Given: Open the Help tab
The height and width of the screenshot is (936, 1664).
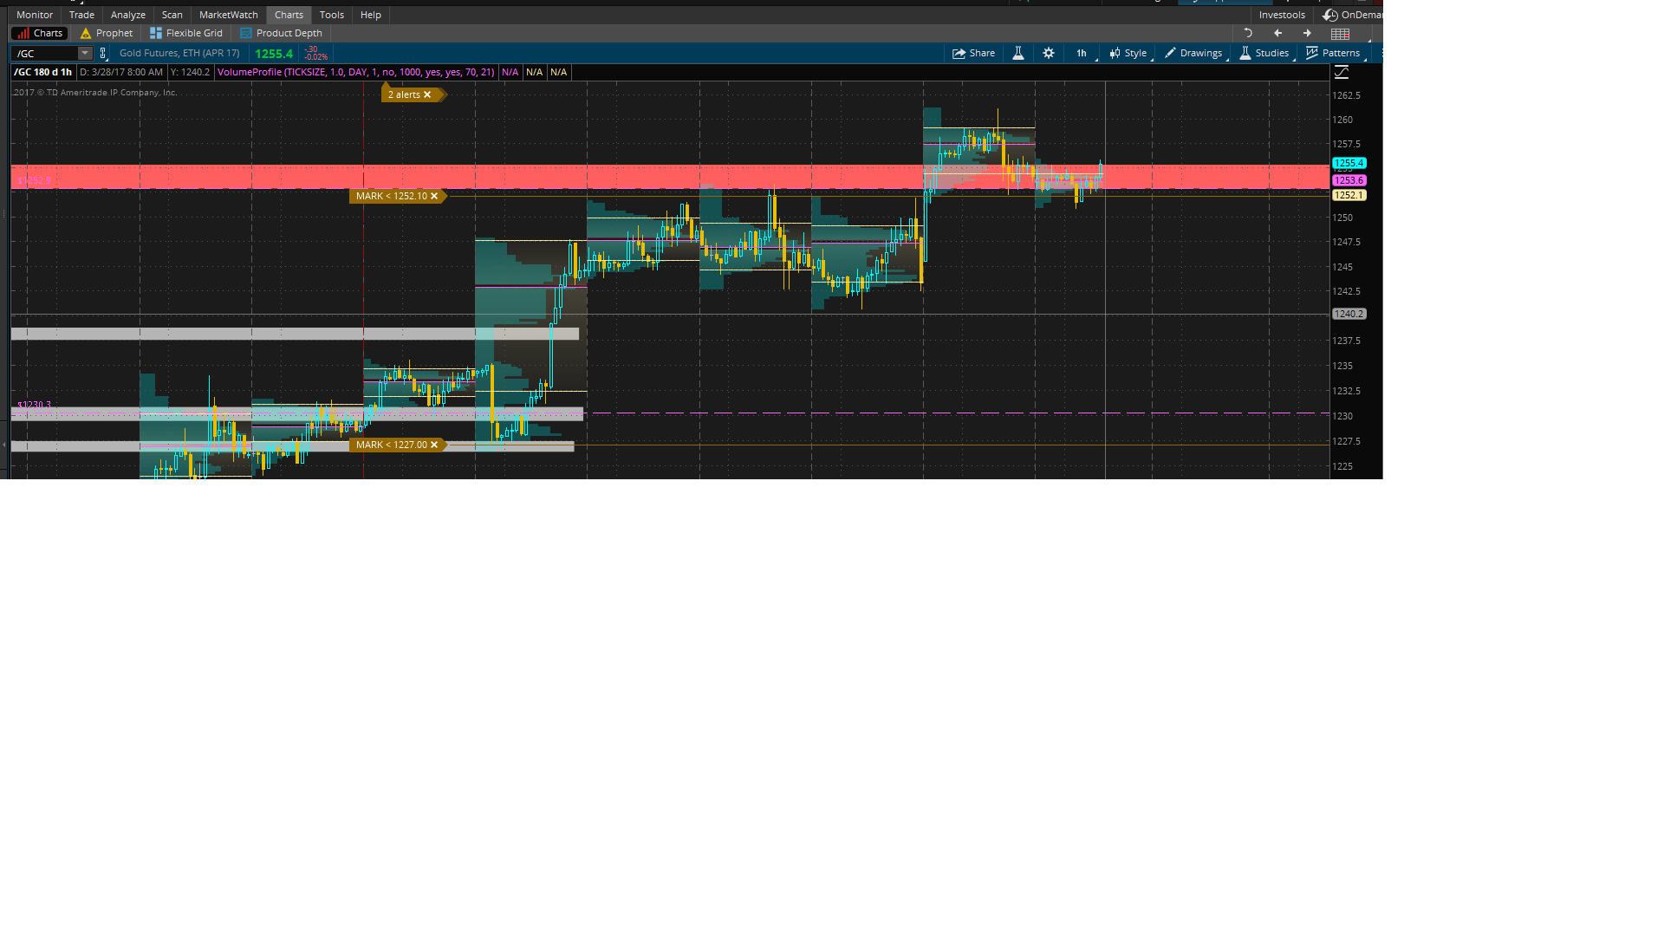Looking at the screenshot, I should (371, 15).
